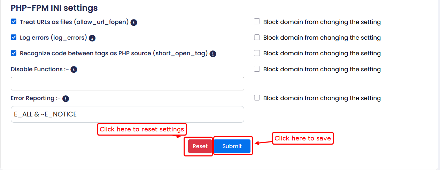This screenshot has height=170, width=440.
Task: Focus the Error Reporting field with E_ALL value
Action: click(127, 114)
